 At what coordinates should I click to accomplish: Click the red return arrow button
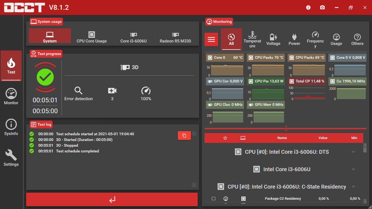(112, 199)
